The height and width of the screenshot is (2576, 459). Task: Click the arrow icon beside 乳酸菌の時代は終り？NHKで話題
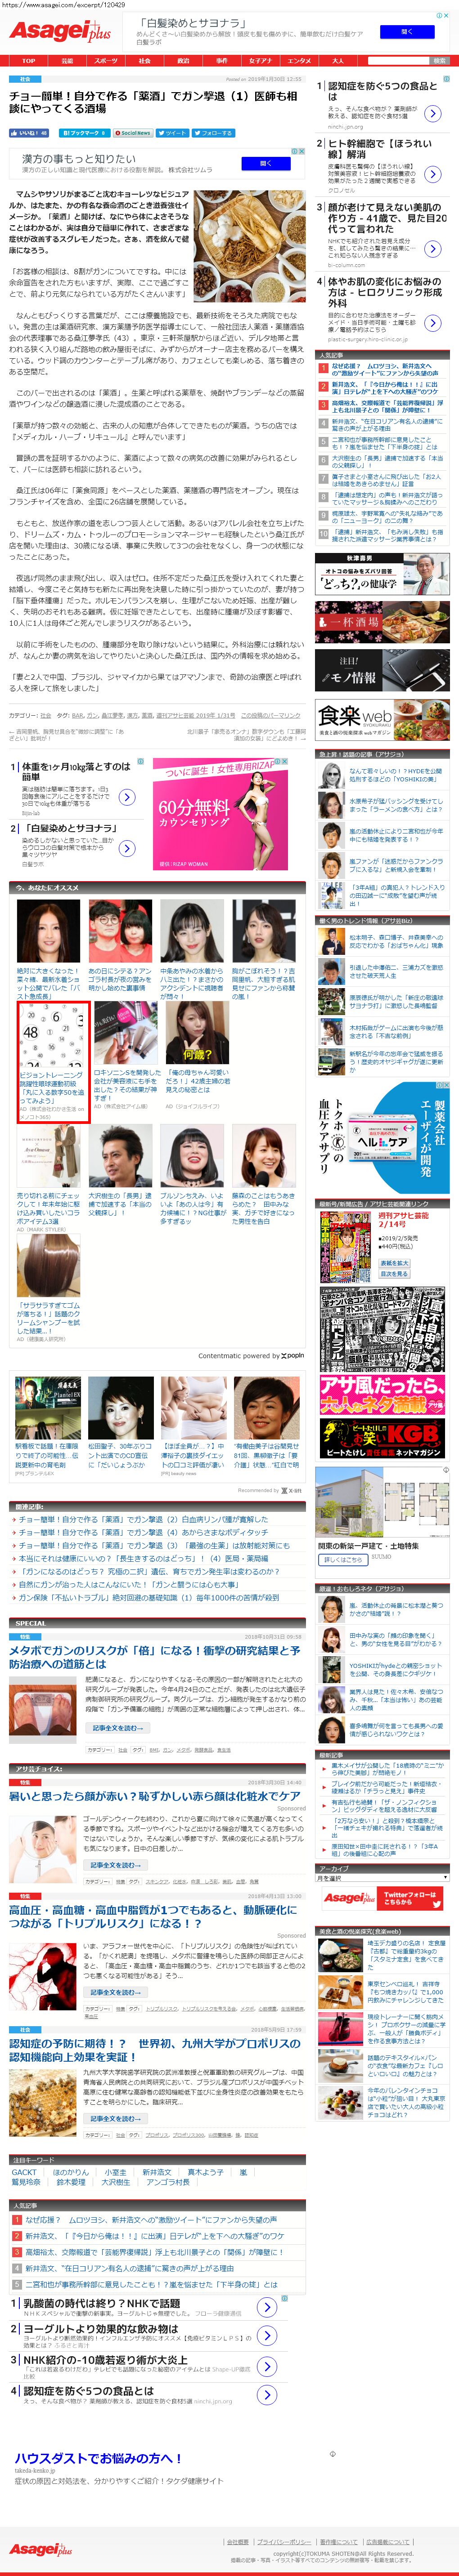[x=266, y=2307]
